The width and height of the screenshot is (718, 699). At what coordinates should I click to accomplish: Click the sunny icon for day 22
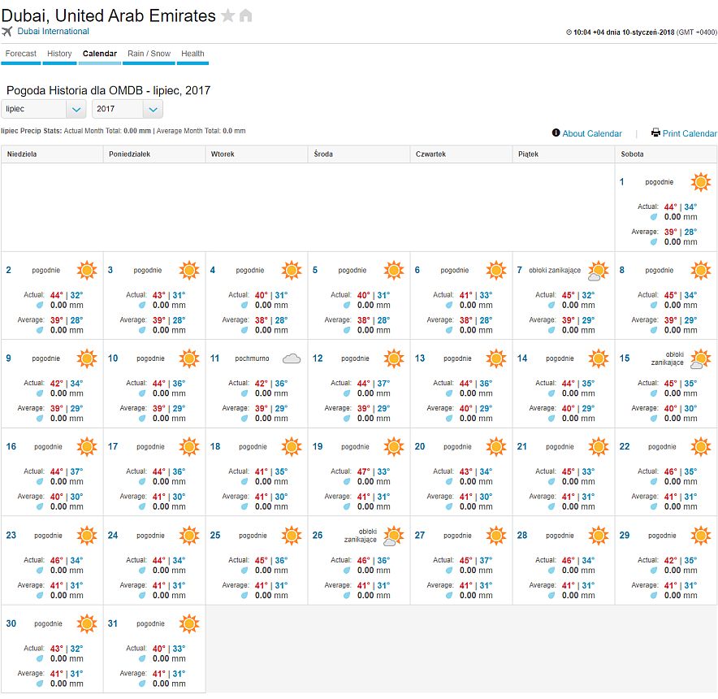[x=701, y=446]
